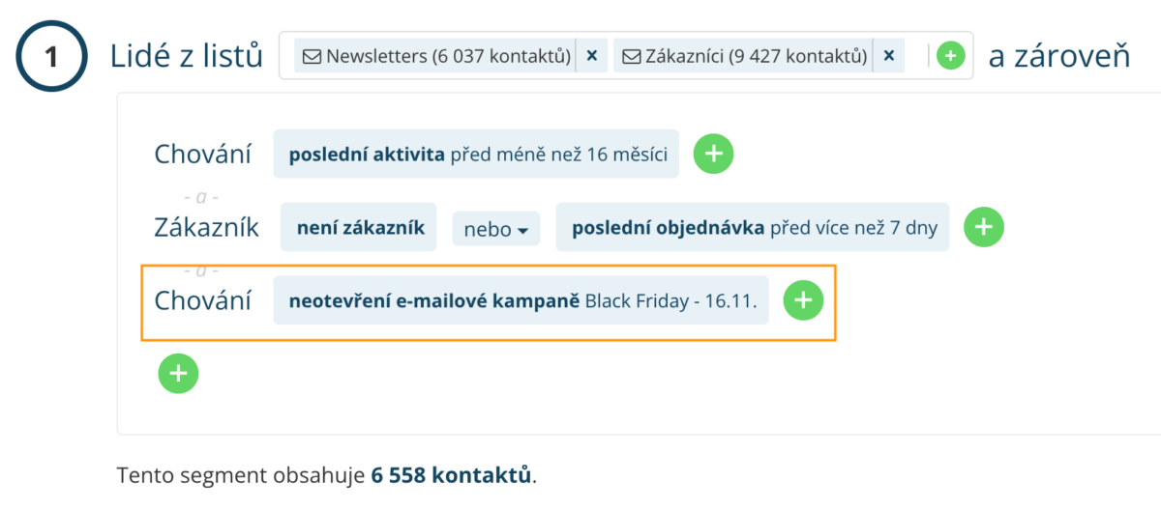Add condition after neotevření e-mailové kampaně
The image size is (1161, 510).
[802, 301]
